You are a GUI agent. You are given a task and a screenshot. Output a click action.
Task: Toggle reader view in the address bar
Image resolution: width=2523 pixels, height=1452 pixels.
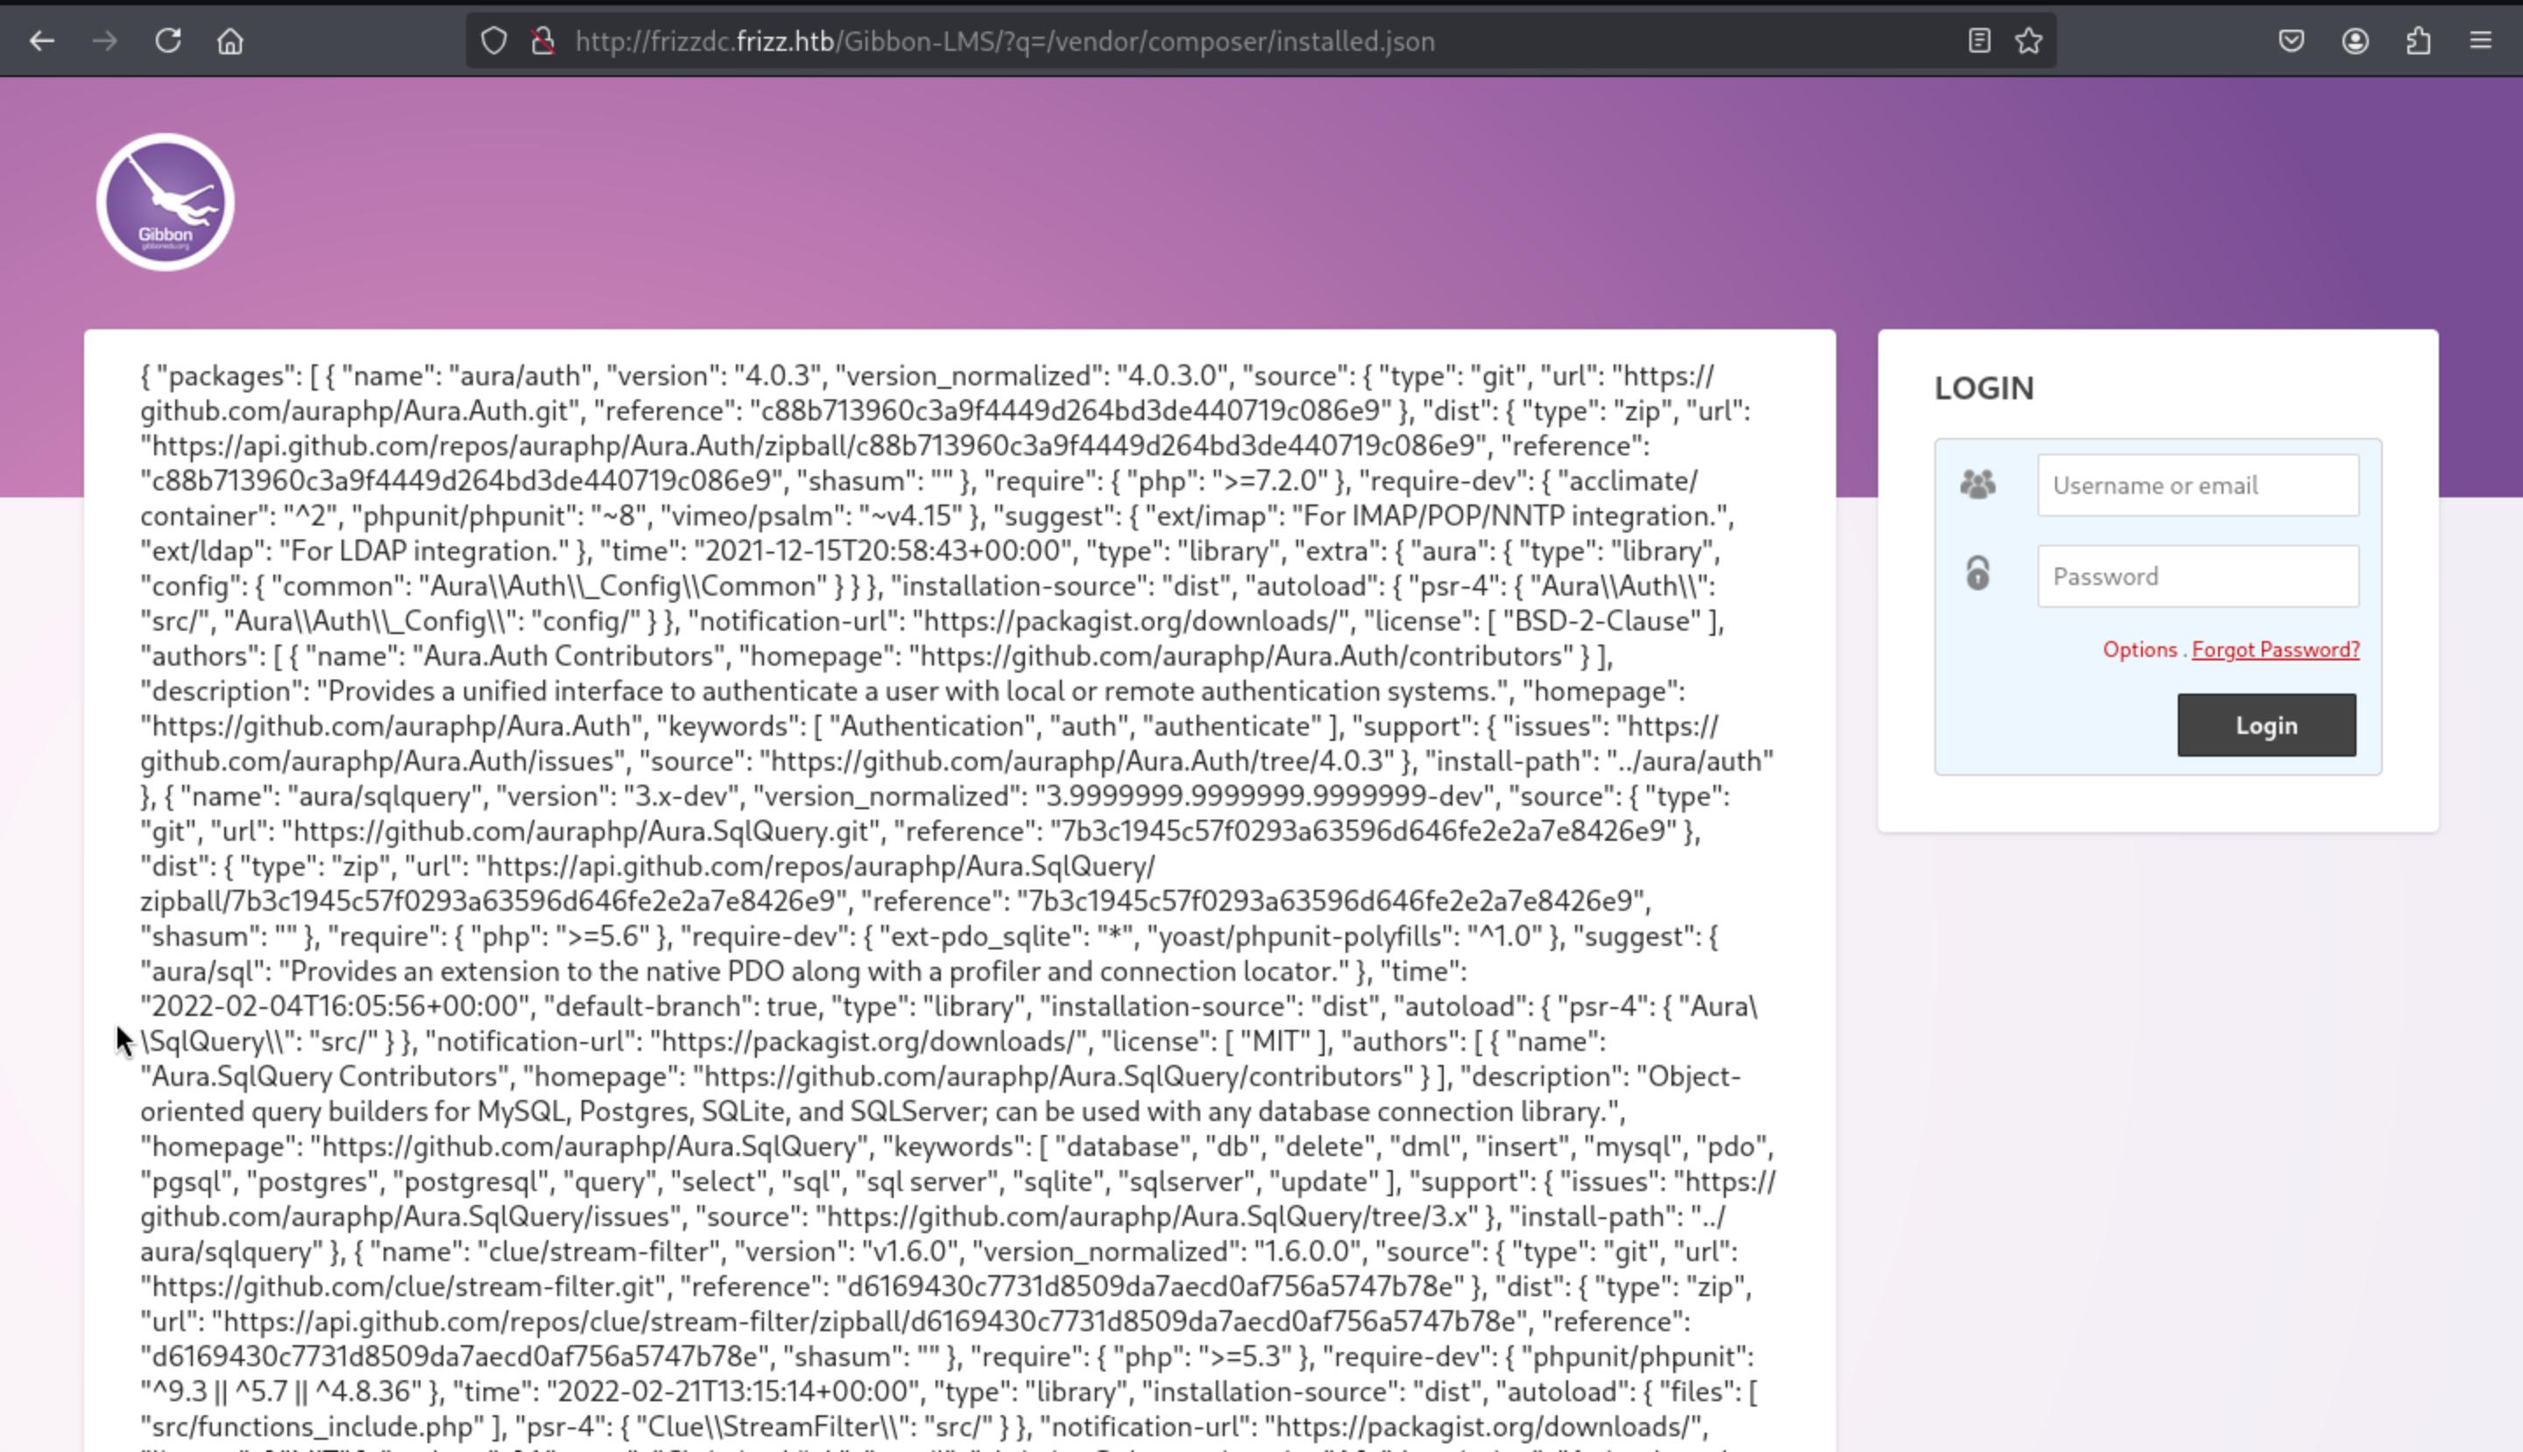pos(1979,41)
